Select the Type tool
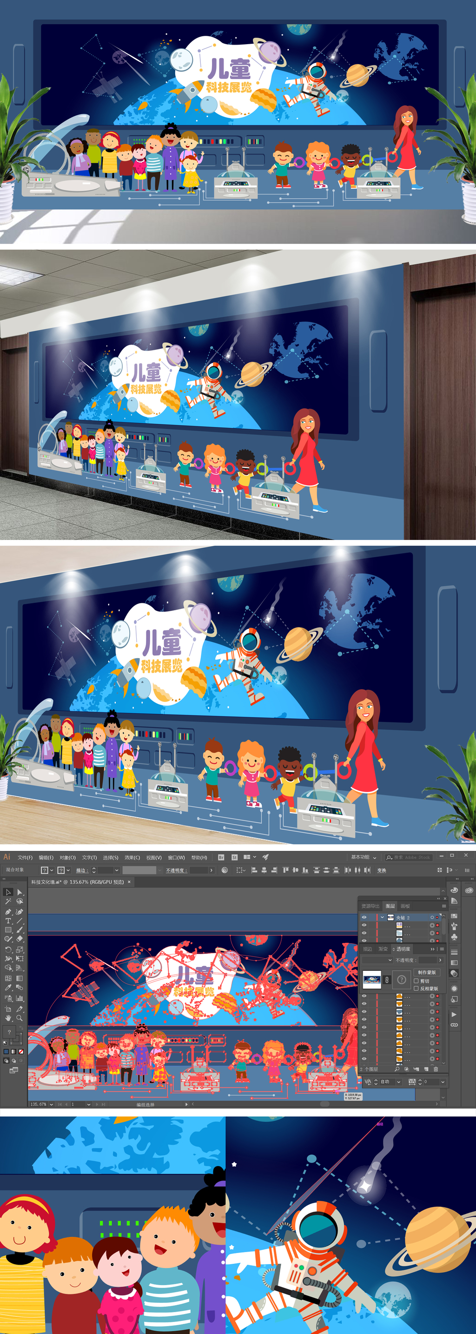This screenshot has width=476, height=1334. click(x=8, y=921)
